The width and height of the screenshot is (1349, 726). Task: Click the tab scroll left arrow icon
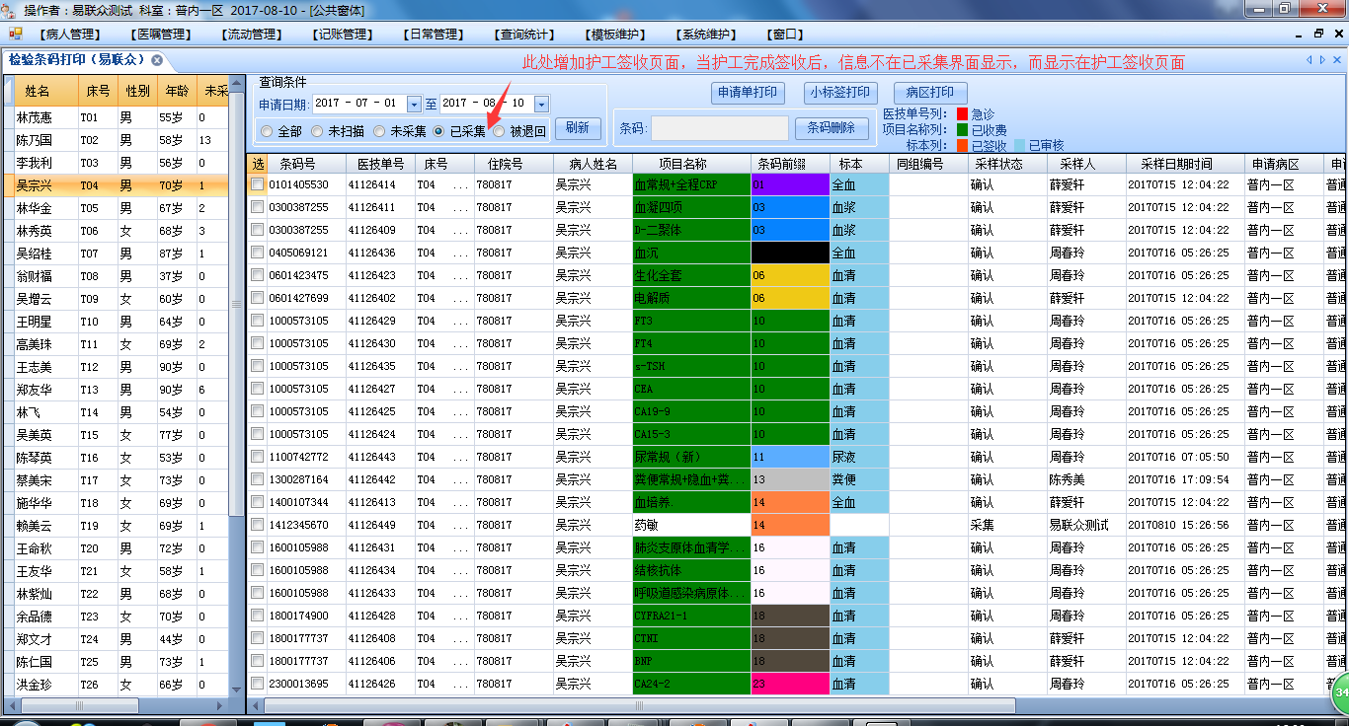[x=1309, y=60]
